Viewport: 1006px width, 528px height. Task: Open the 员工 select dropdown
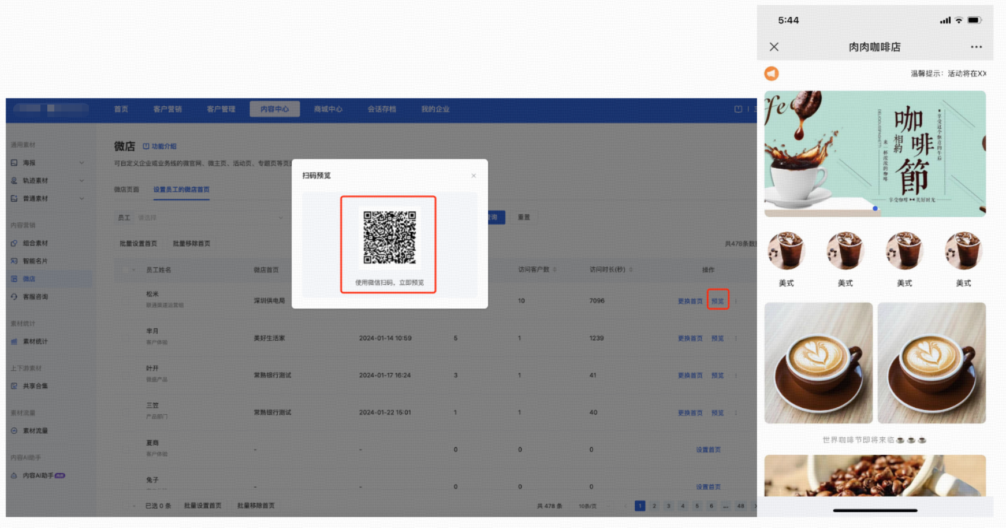[210, 218]
